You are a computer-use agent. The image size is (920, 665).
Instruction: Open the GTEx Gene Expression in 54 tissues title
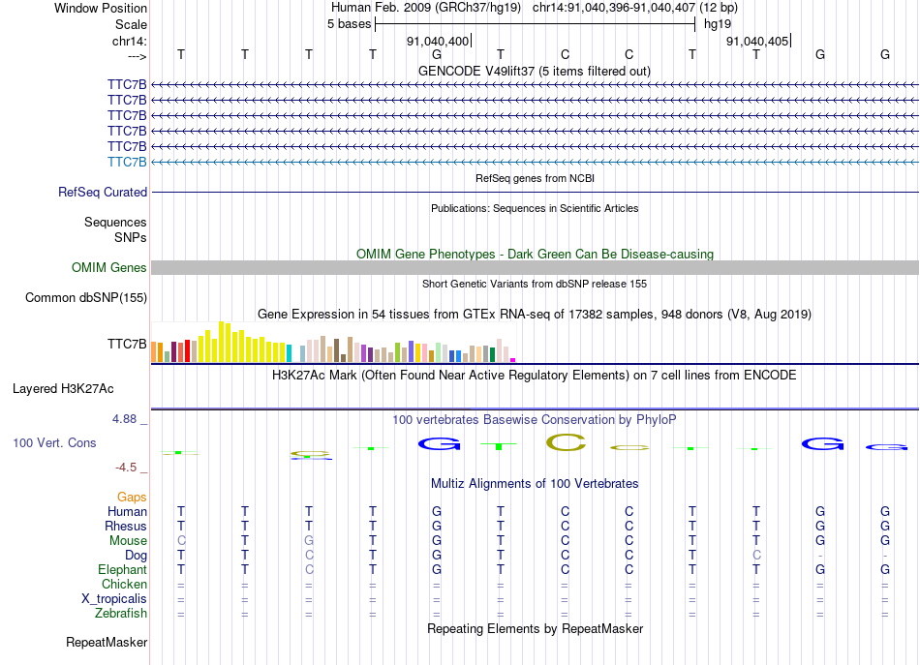coord(535,315)
